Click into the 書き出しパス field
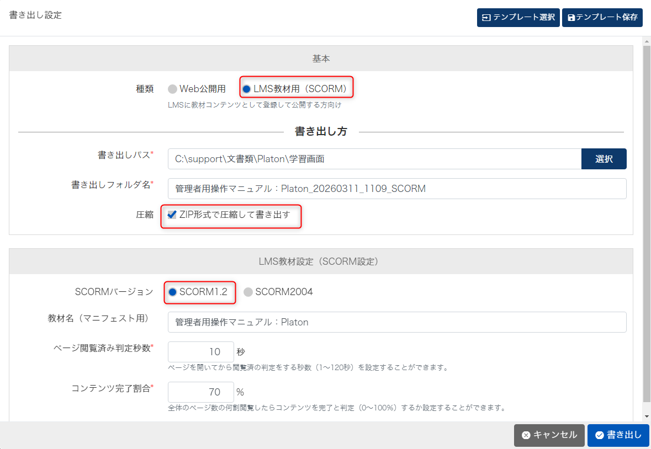Image resolution: width=651 pixels, height=449 pixels. [x=374, y=159]
